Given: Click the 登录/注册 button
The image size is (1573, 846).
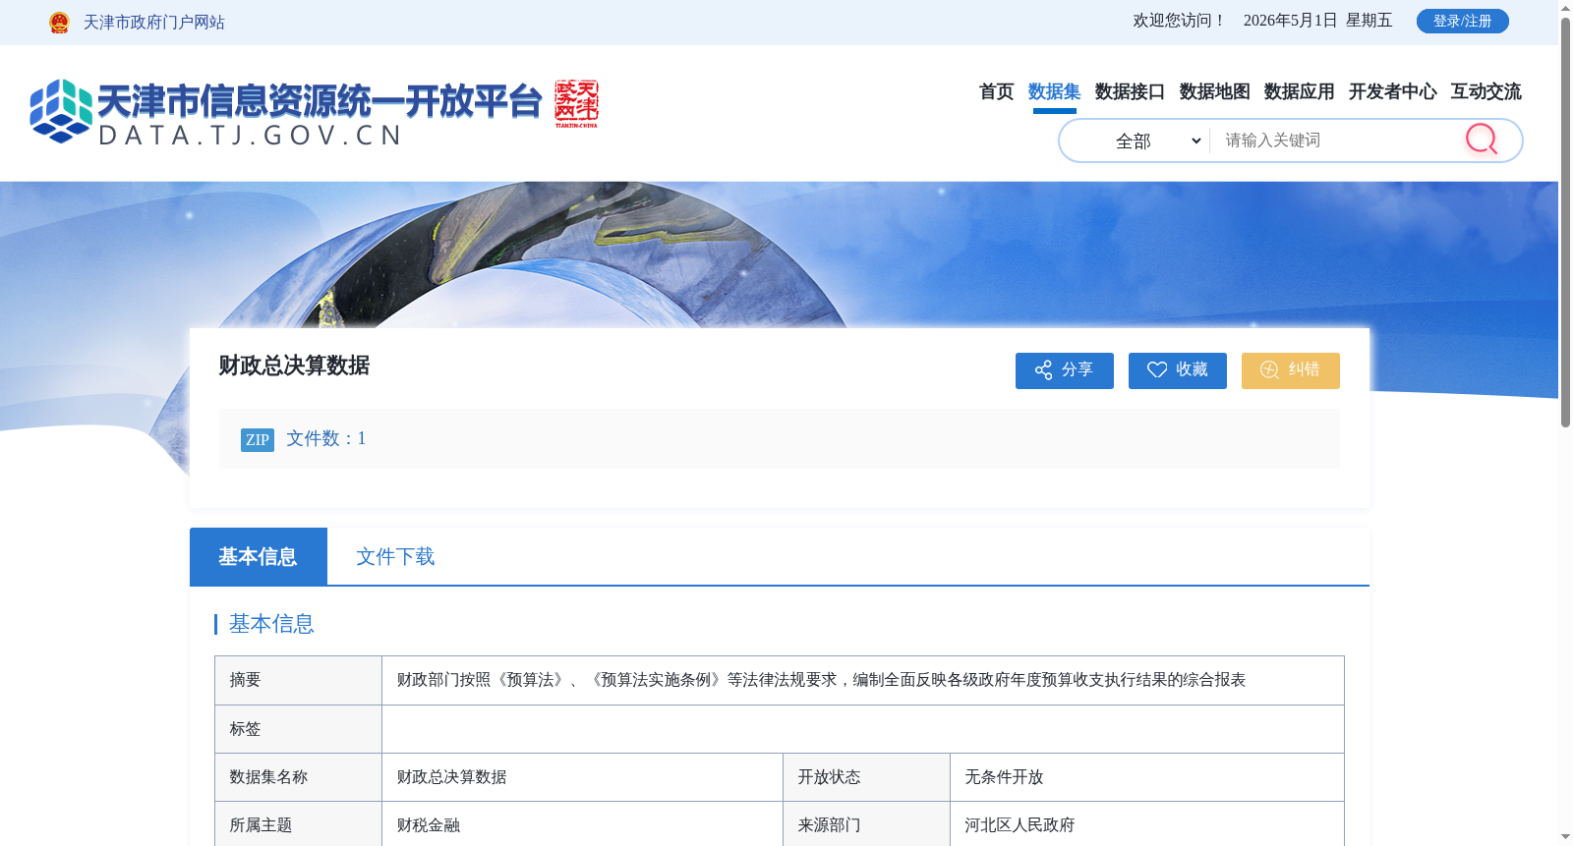Looking at the screenshot, I should (1462, 21).
